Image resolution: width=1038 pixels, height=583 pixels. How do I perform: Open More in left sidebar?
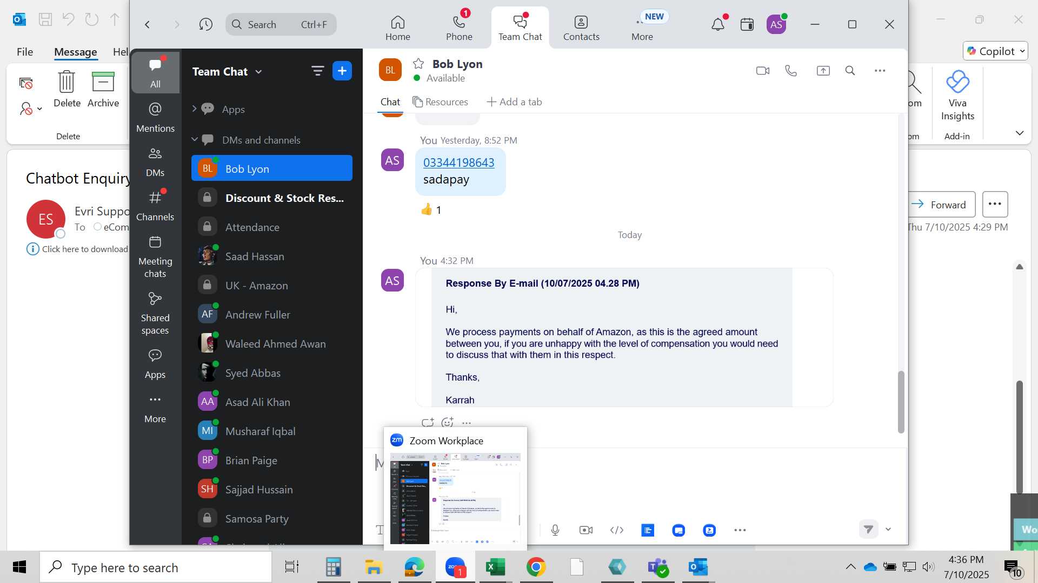155,409
